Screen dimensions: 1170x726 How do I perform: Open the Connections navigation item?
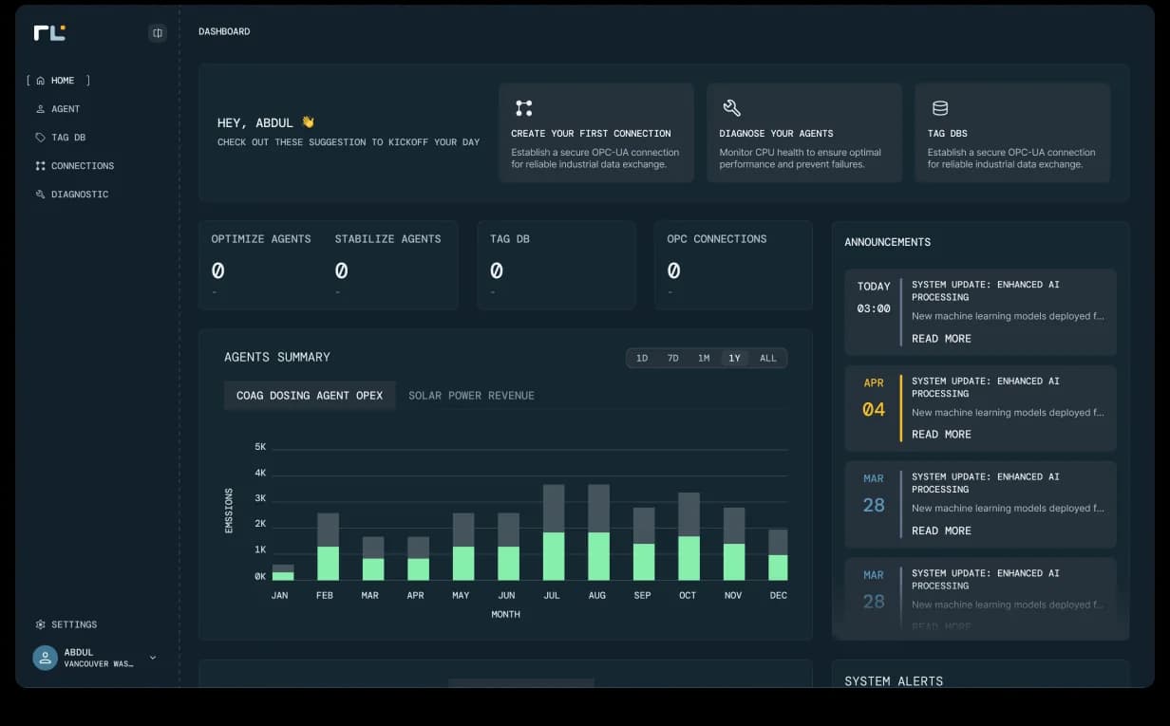tap(75, 166)
